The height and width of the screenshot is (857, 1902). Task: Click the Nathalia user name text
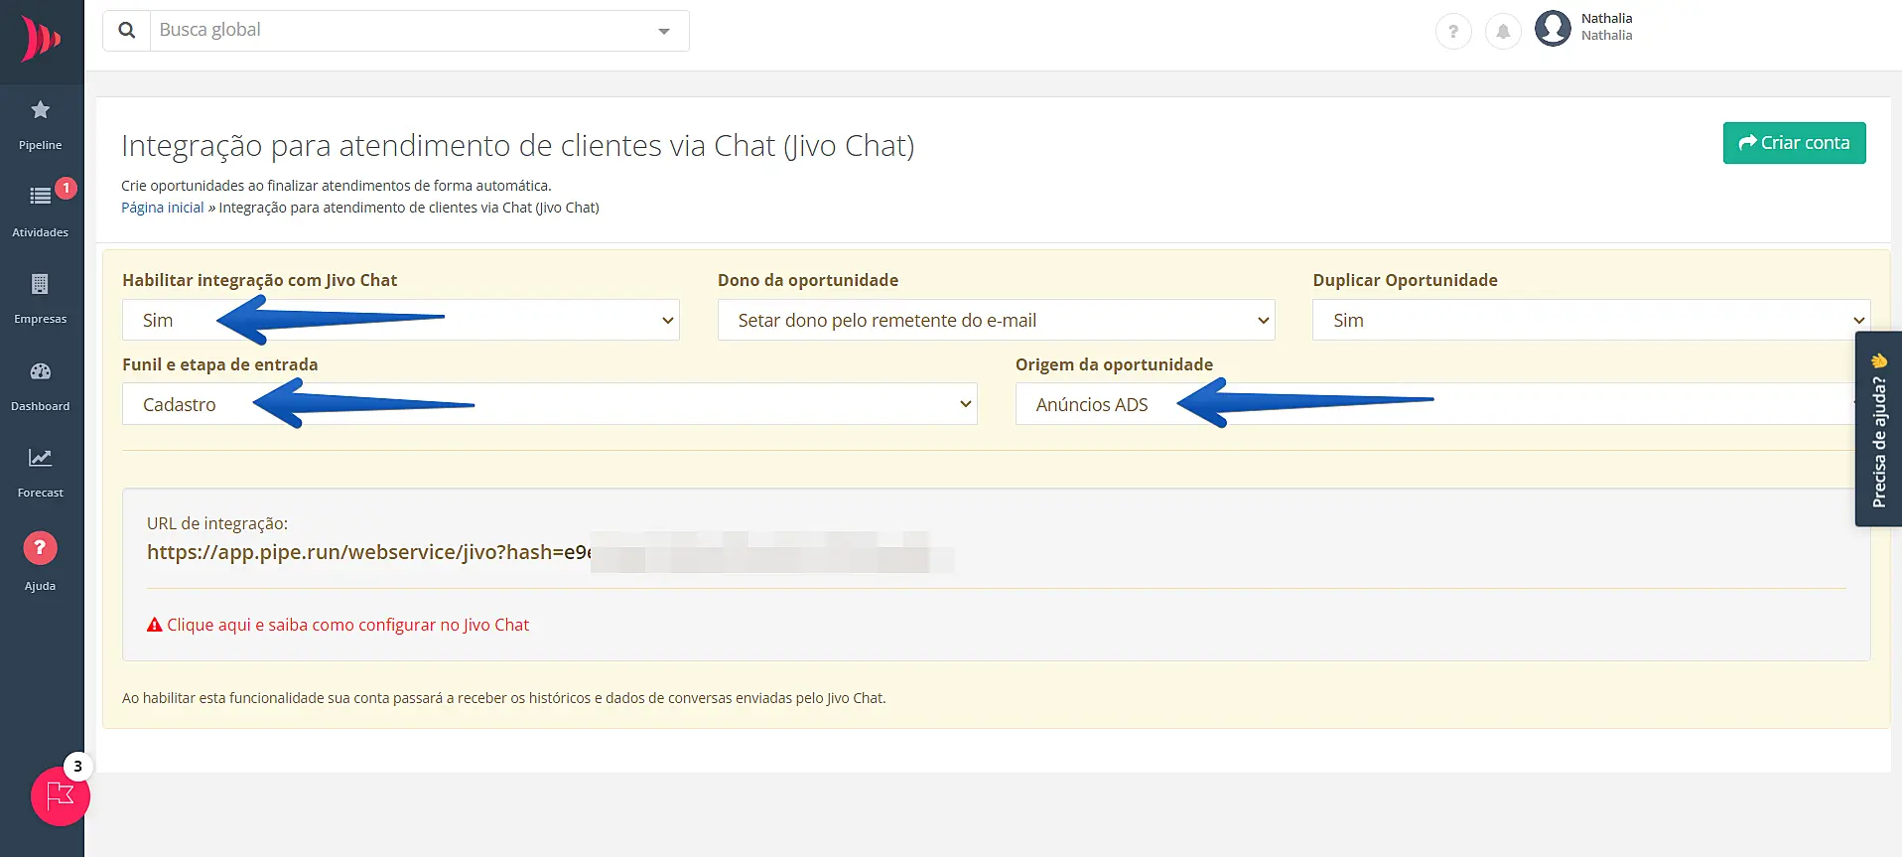(1607, 18)
